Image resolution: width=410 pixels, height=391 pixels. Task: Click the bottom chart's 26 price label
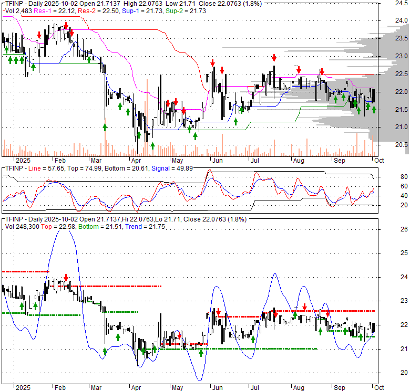(x=404, y=229)
